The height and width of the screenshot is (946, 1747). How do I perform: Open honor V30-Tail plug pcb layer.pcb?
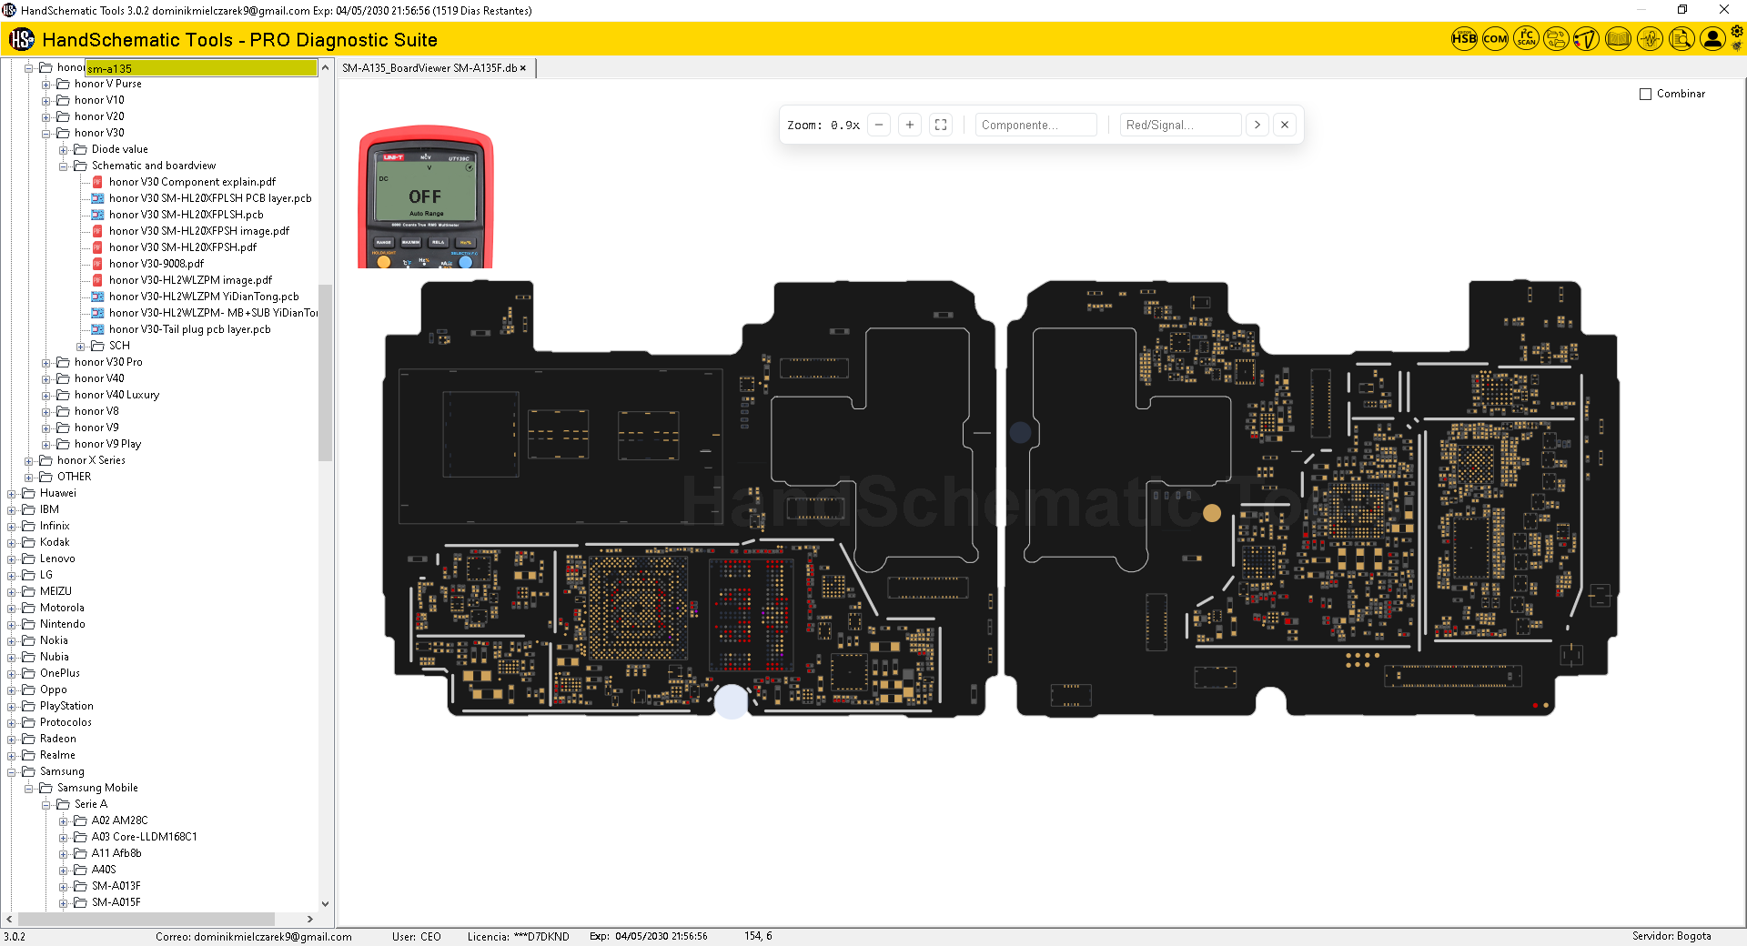point(189,329)
